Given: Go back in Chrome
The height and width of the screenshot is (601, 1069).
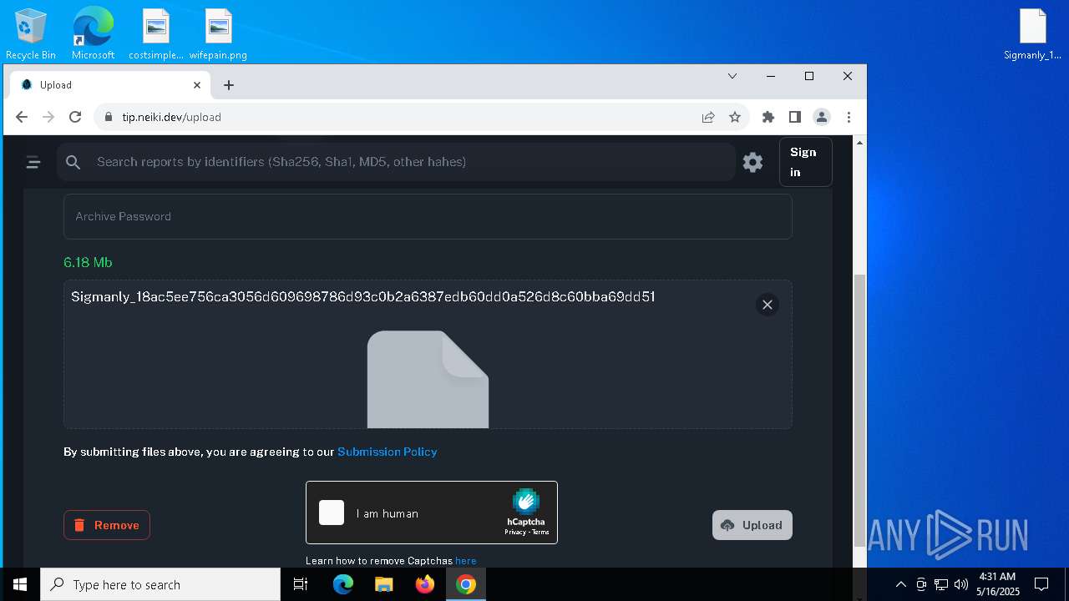Looking at the screenshot, I should 22,117.
